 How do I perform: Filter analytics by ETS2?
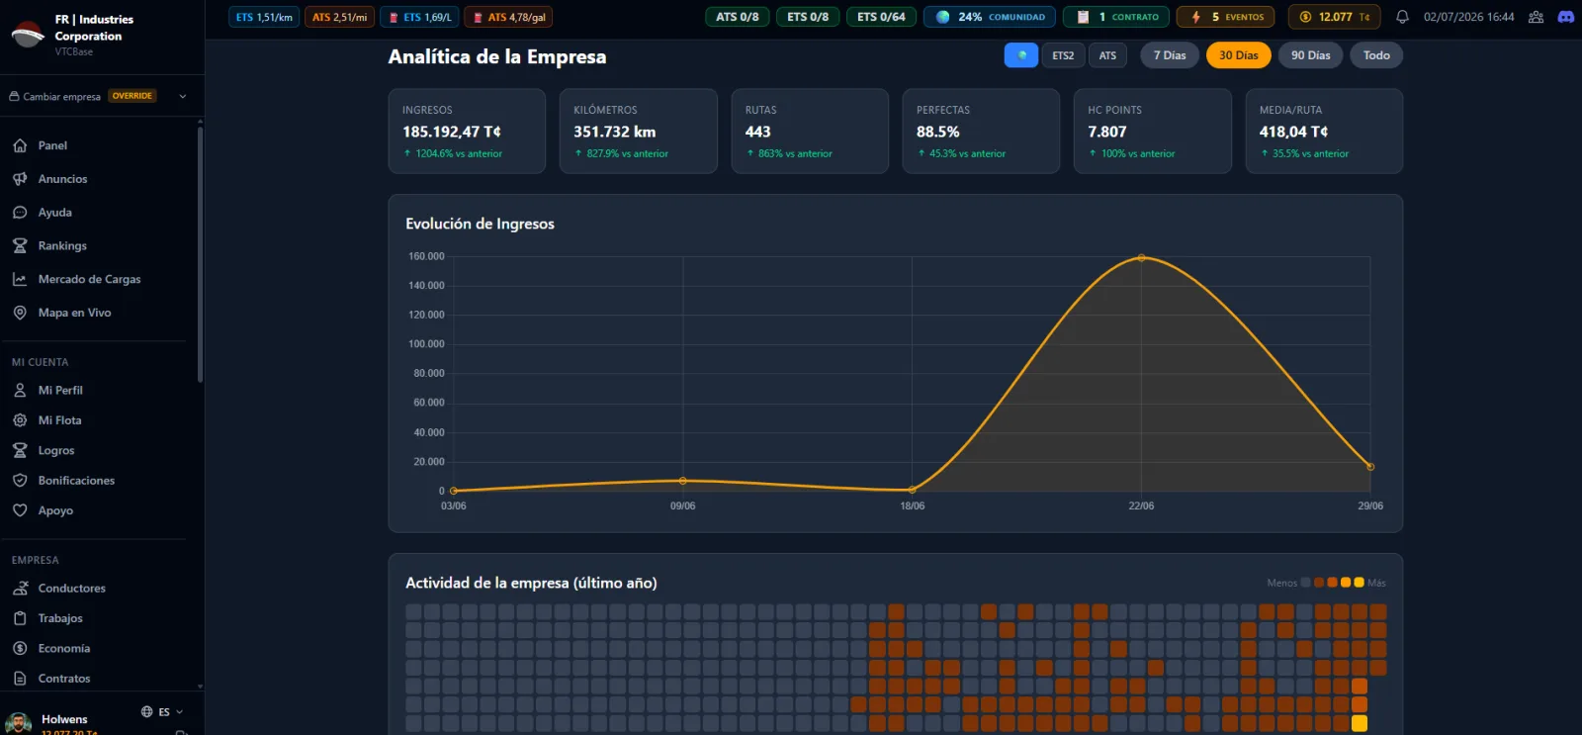point(1063,55)
